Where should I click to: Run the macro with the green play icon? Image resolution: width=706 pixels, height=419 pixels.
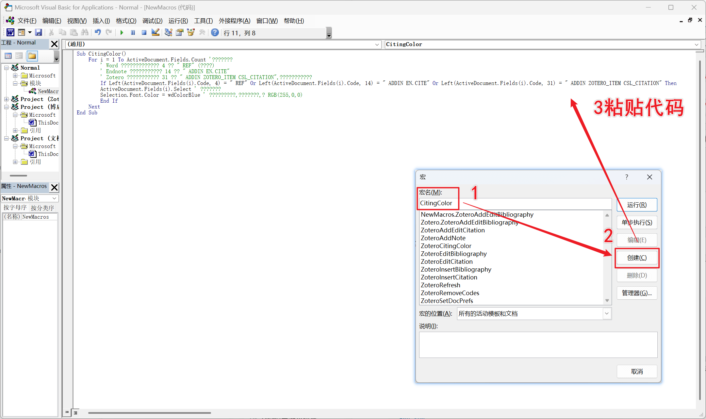click(122, 32)
